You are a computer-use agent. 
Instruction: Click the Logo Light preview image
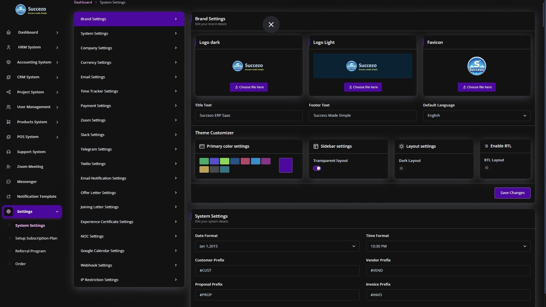362,66
